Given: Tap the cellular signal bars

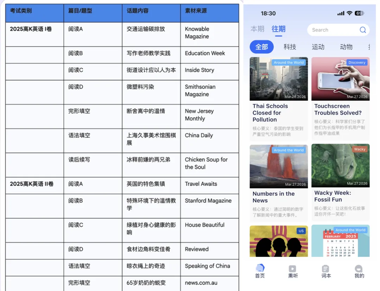Looking at the screenshot, I should pos(341,13).
